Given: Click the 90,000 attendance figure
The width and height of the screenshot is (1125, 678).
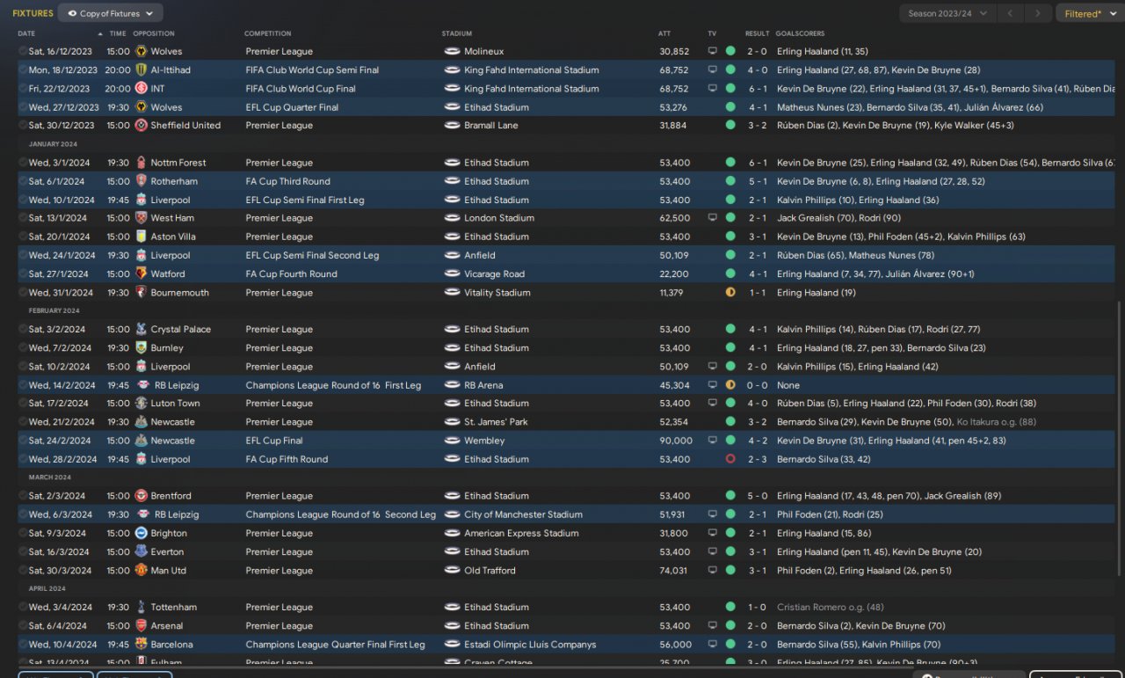Looking at the screenshot, I should click(676, 441).
